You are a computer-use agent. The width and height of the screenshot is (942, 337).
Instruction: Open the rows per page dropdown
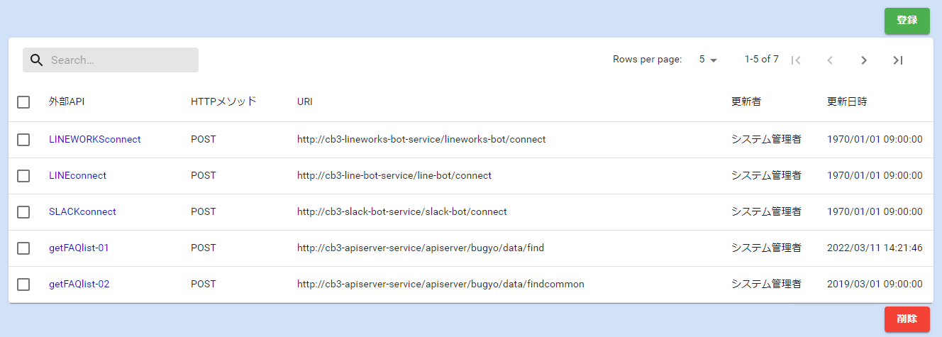tap(708, 60)
